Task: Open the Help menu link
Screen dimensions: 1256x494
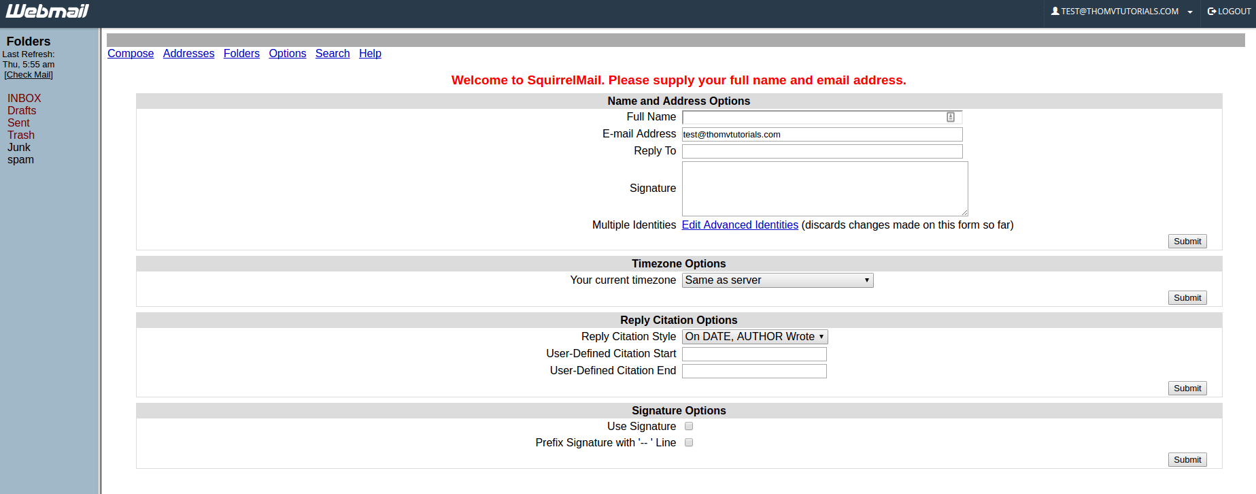Action: tap(370, 53)
